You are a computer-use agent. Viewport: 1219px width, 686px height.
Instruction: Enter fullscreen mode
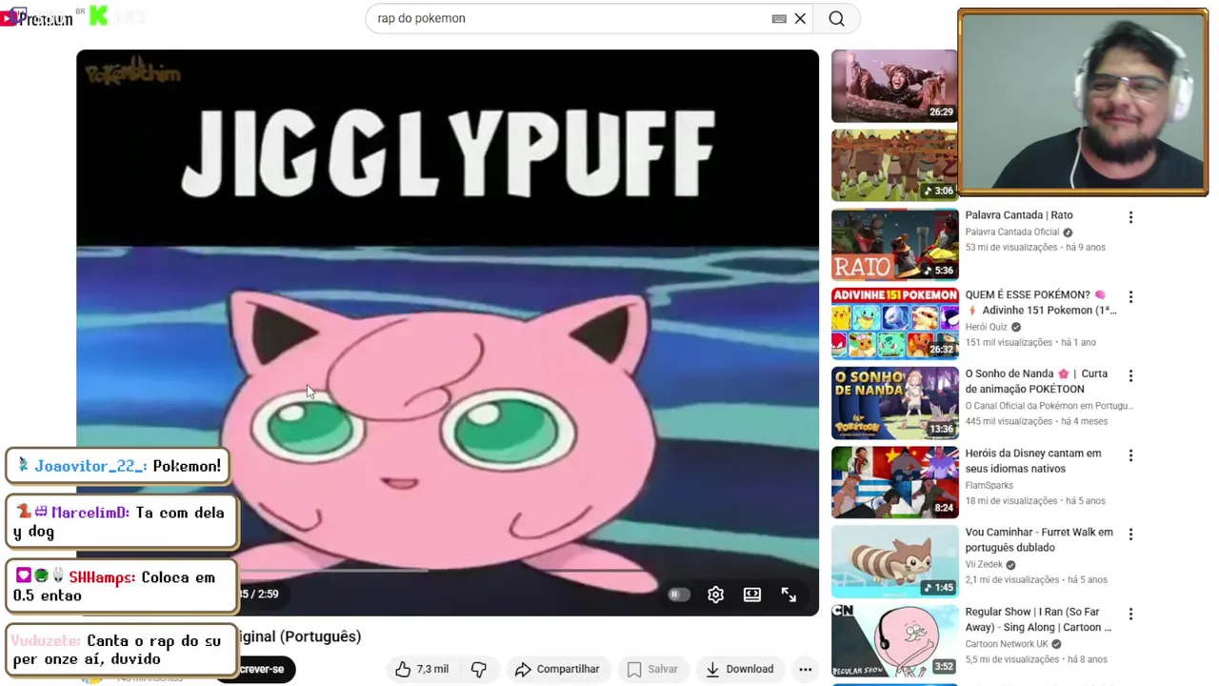coord(789,595)
